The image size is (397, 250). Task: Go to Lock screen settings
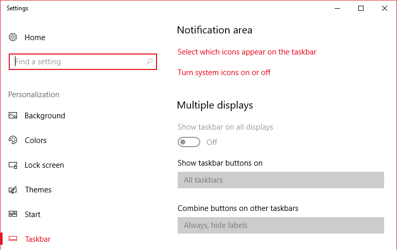pos(44,165)
